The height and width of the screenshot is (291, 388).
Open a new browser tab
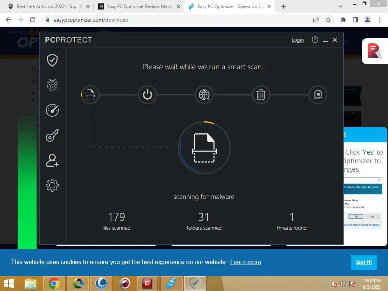(283, 7)
